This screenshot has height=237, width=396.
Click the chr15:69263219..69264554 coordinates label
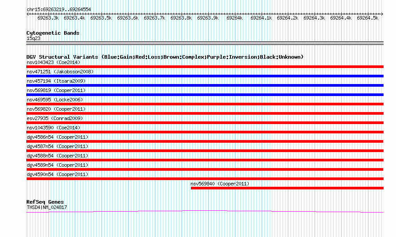(59, 9)
